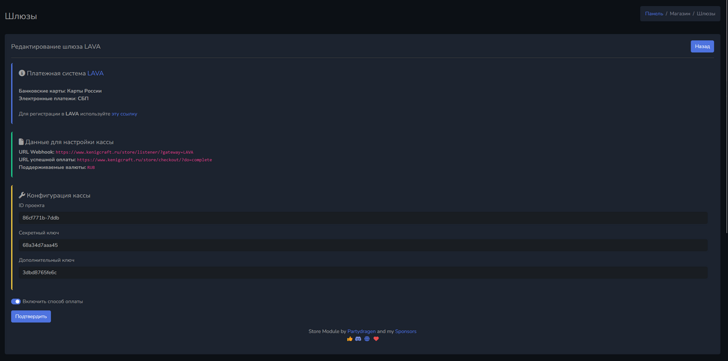Click the thumbs-up icon in the footer
The height and width of the screenshot is (361, 728).
point(350,339)
